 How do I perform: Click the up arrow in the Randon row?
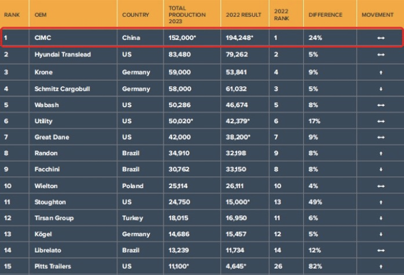(x=380, y=153)
